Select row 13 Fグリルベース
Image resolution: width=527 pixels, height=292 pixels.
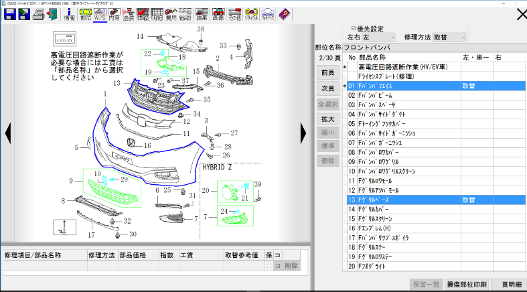(x=437, y=200)
